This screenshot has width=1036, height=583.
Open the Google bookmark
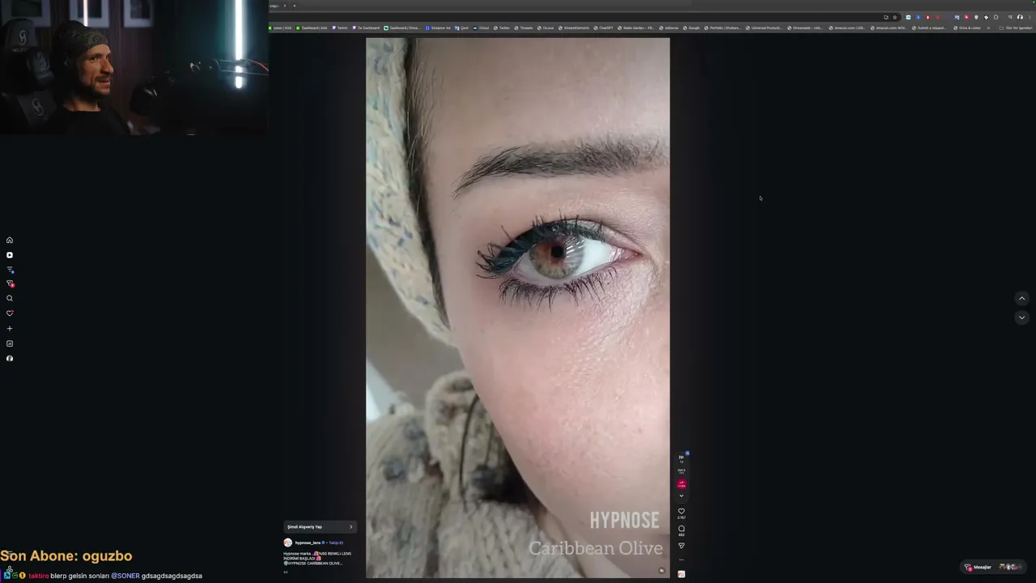tap(692, 28)
